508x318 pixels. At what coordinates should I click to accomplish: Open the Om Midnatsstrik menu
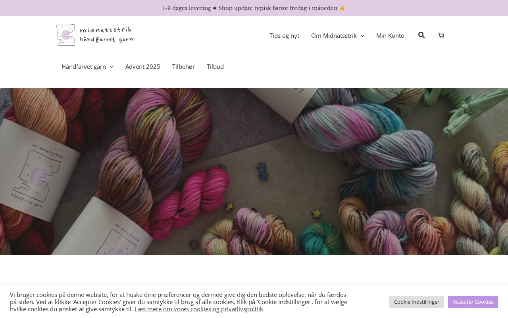pos(334,35)
